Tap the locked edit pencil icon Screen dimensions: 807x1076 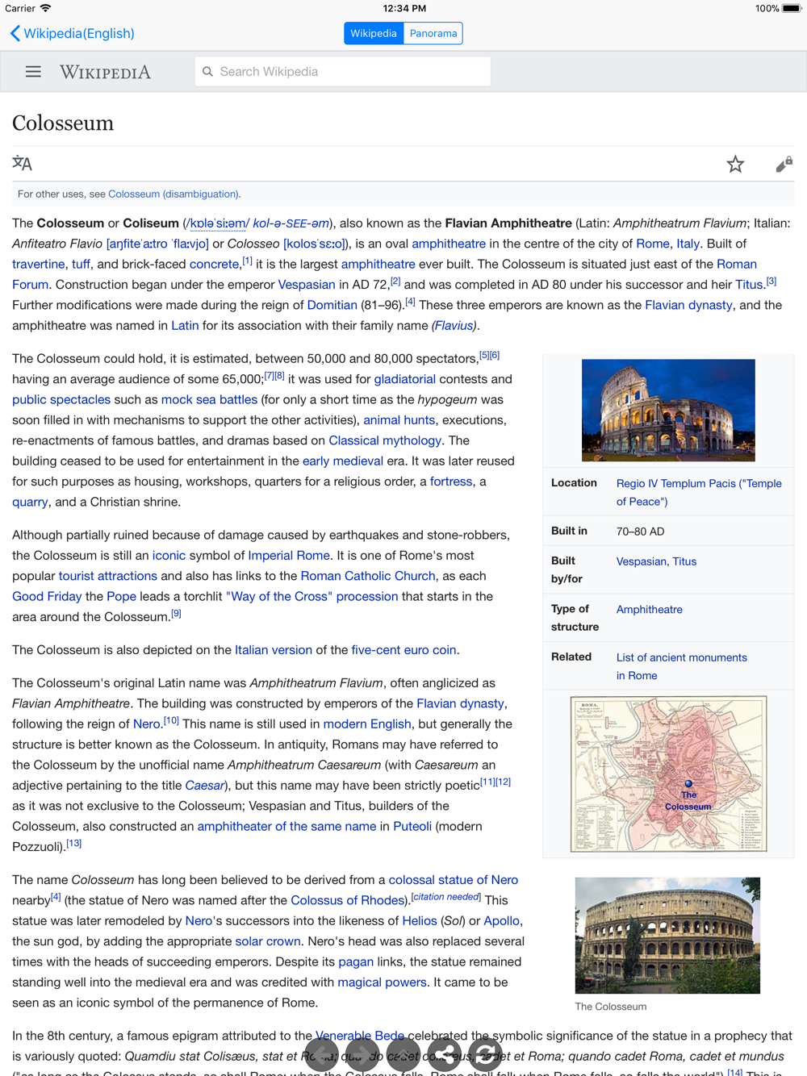click(784, 165)
